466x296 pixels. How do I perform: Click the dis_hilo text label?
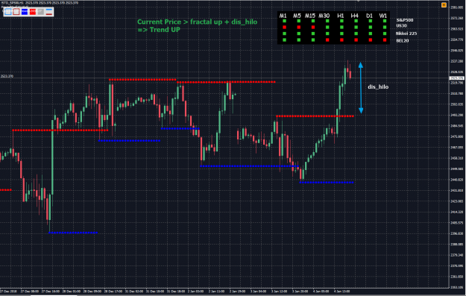point(378,86)
